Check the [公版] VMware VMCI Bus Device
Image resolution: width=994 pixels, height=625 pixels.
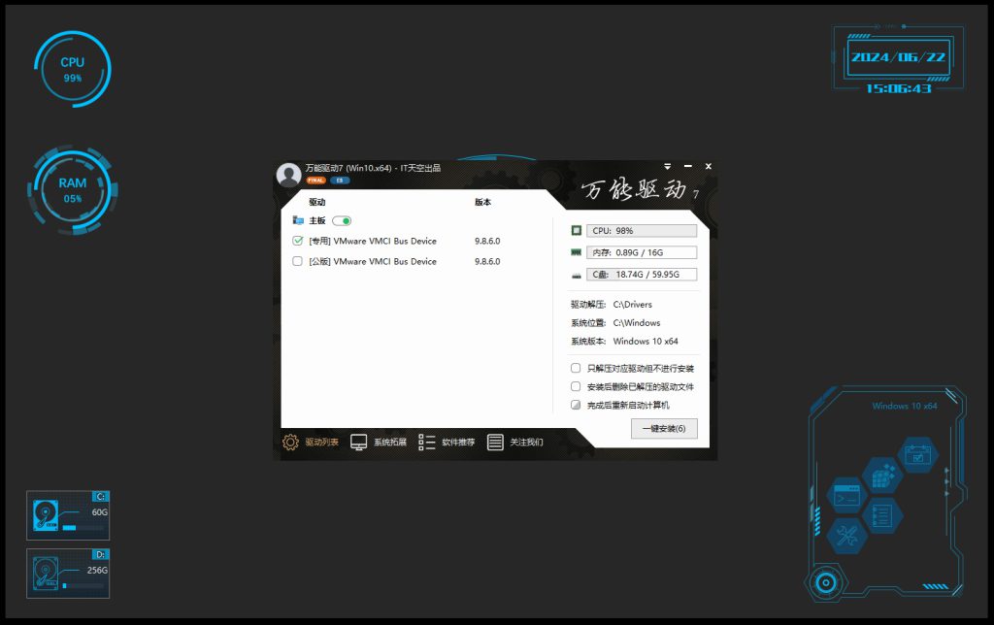[x=298, y=261]
